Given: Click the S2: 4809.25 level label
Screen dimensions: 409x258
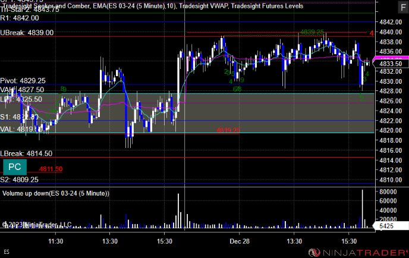Looking at the screenshot, I should [x=19, y=180].
